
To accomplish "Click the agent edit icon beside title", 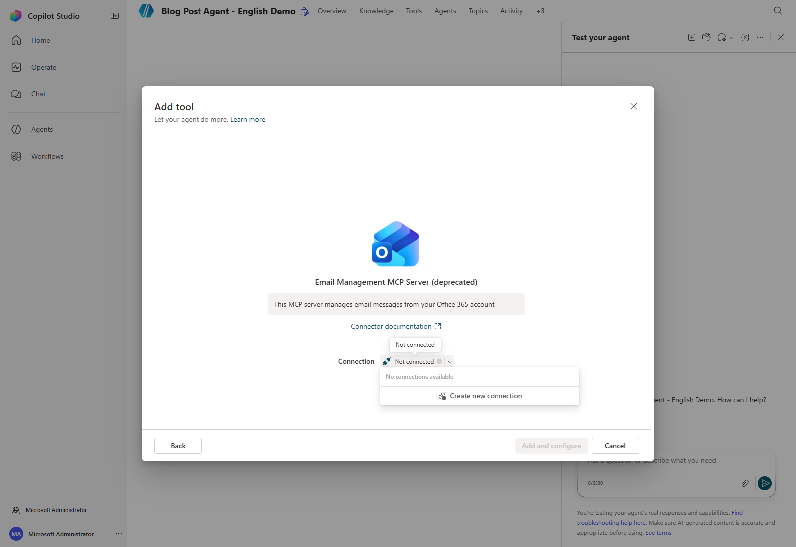I will point(305,11).
